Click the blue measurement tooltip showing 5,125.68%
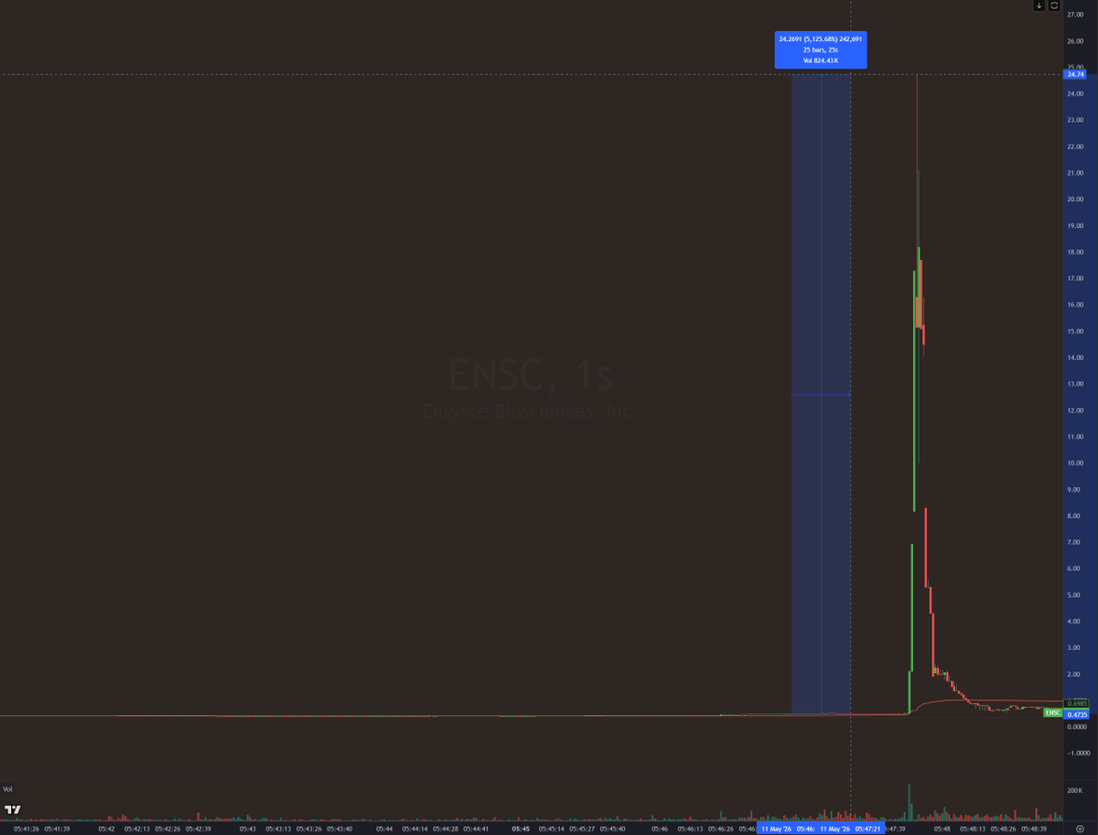Image resolution: width=1098 pixels, height=835 pixels. (821, 49)
